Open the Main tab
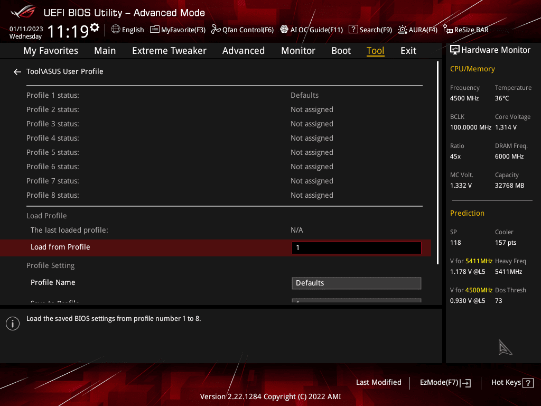Viewport: 541px width, 406px height. (x=105, y=51)
